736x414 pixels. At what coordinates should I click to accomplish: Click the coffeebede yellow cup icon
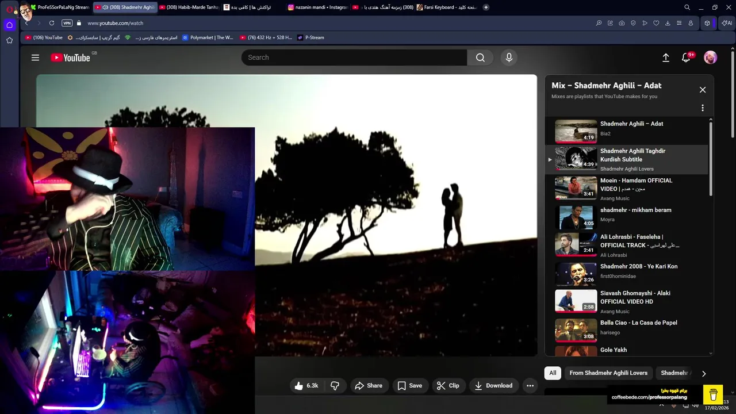click(713, 394)
